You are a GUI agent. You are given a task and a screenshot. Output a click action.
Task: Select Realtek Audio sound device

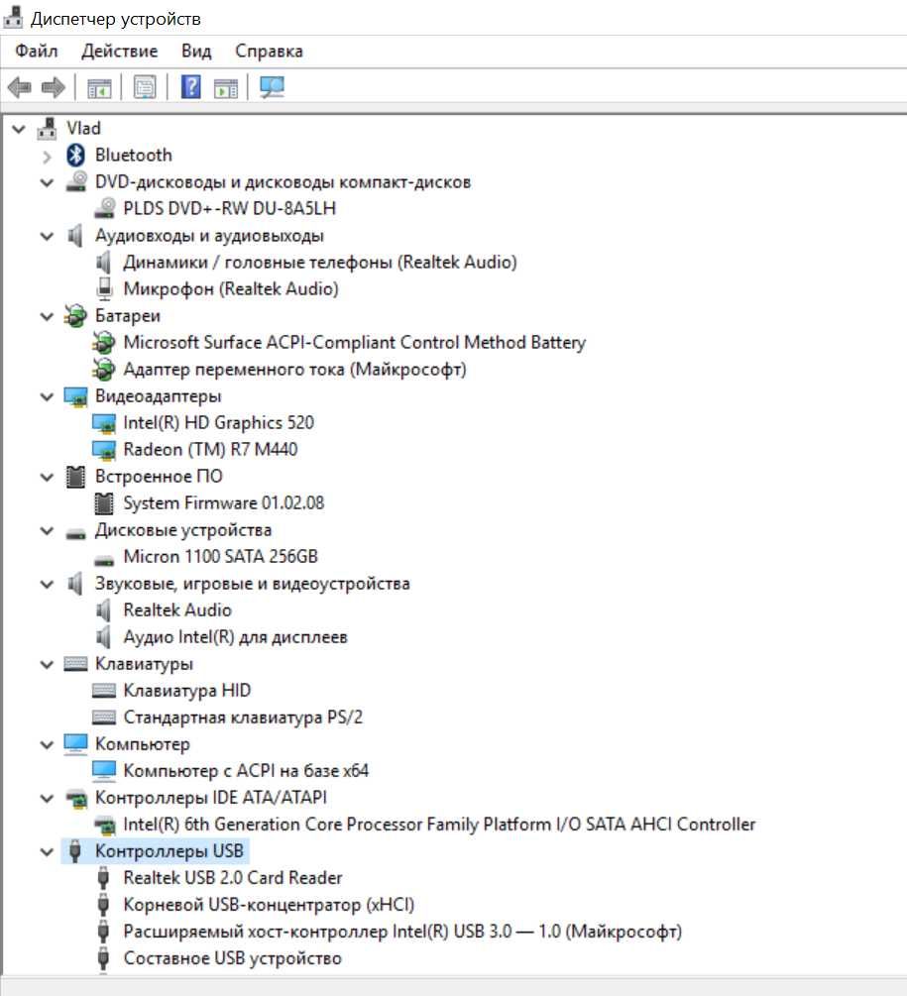177,610
